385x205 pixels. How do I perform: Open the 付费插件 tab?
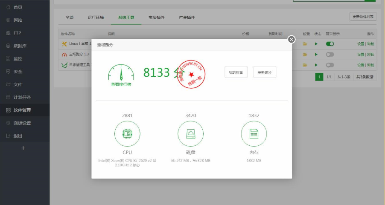[x=187, y=17]
